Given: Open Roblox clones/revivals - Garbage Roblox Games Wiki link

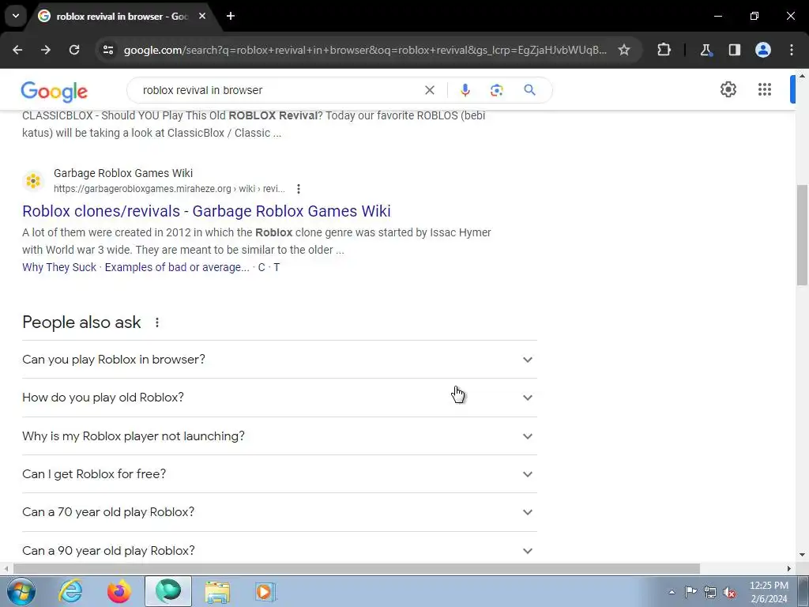Looking at the screenshot, I should pyautogui.click(x=206, y=211).
